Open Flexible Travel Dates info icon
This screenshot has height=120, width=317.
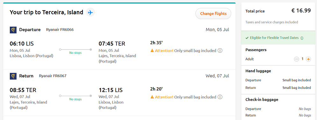(302, 38)
